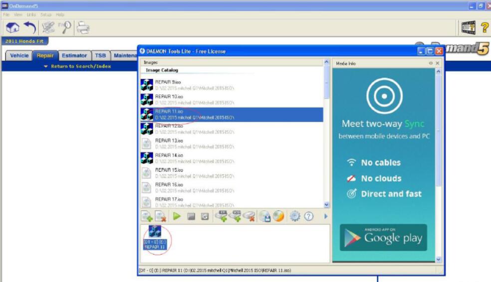This screenshot has height=282, width=491.
Task: Click the green Mount play button
Action: point(177,216)
